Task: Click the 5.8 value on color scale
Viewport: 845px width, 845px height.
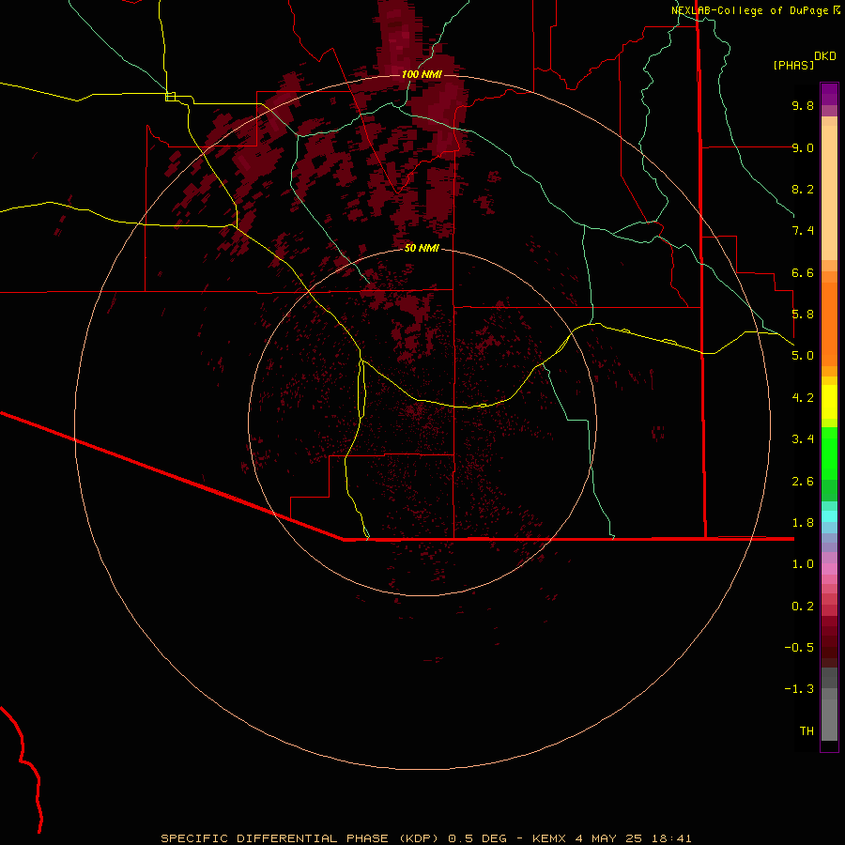Action: coord(803,315)
